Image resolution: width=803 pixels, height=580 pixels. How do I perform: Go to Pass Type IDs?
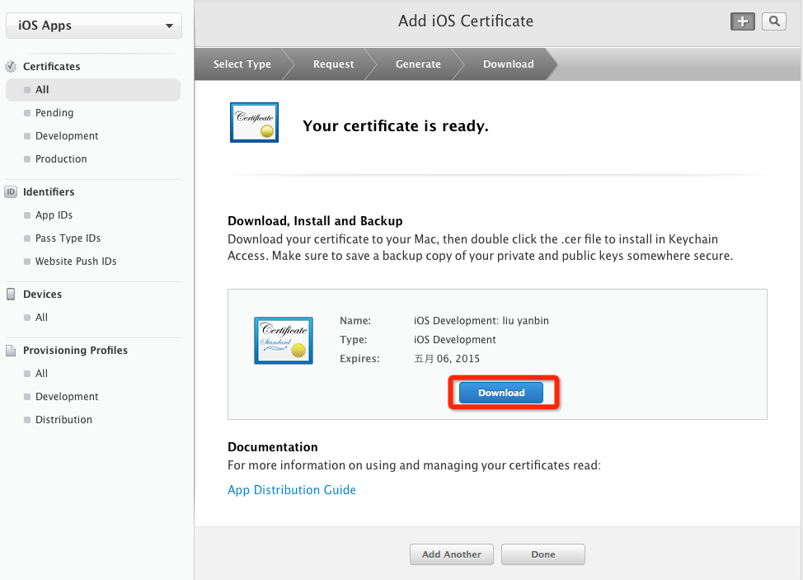pyautogui.click(x=68, y=238)
